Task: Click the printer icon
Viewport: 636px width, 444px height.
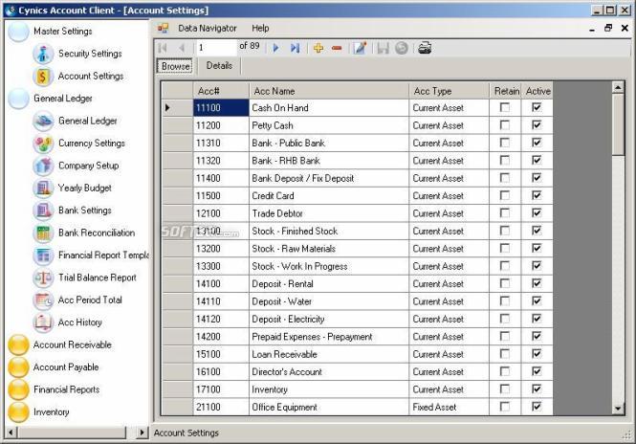Action: tap(425, 48)
